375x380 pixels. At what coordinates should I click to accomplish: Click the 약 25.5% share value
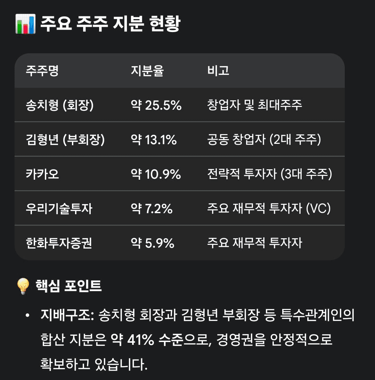pyautogui.click(x=156, y=105)
